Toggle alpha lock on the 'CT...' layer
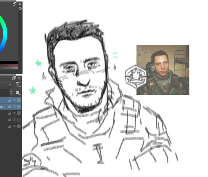The width and height of the screenshot is (208, 177). [x=19, y=107]
